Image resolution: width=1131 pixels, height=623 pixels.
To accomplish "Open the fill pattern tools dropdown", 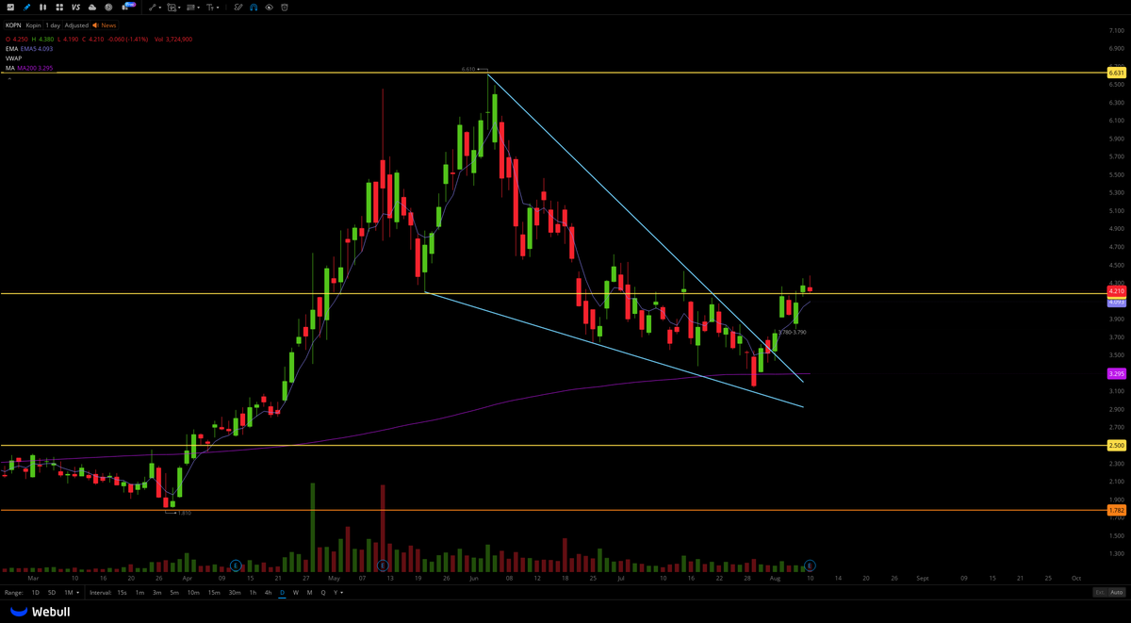I will click(192, 8).
